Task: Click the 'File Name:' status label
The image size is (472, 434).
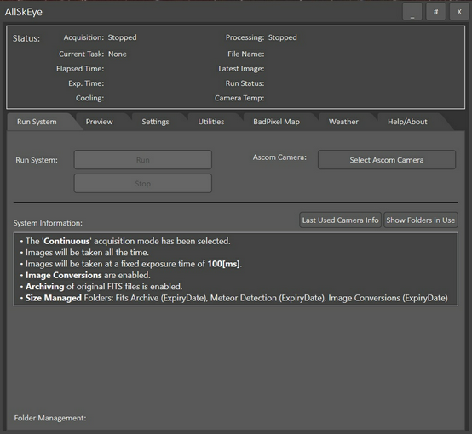Action: tap(246, 54)
